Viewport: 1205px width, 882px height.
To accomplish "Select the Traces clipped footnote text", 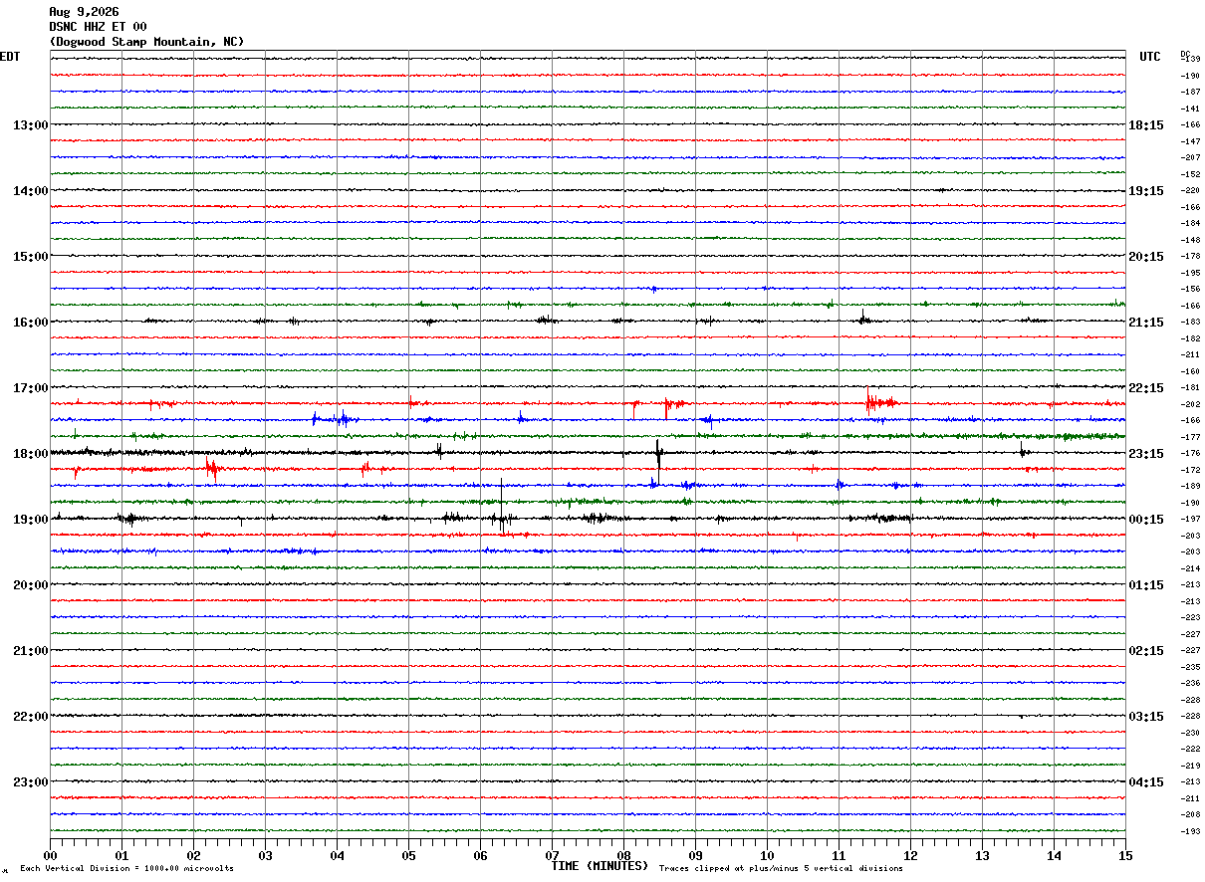I will [781, 868].
